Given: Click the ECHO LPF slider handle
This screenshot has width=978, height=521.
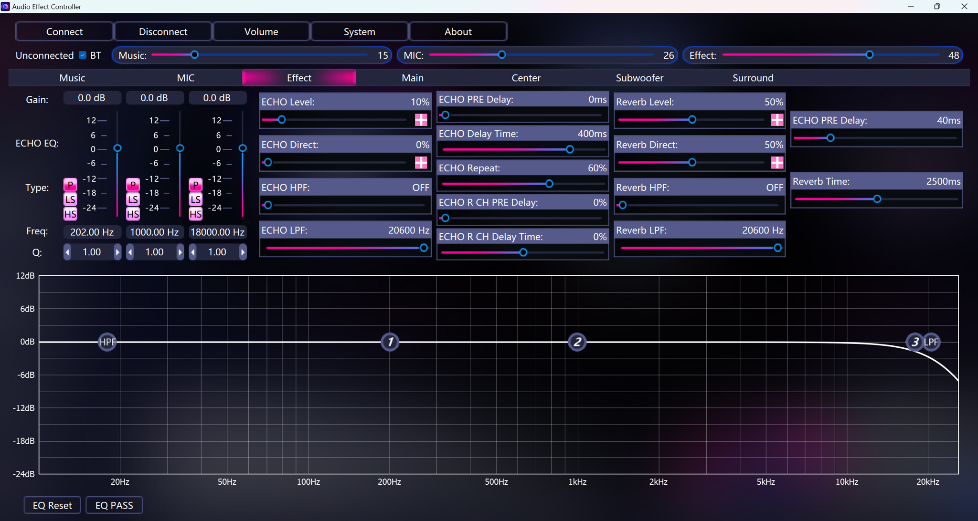Looking at the screenshot, I should tap(424, 248).
